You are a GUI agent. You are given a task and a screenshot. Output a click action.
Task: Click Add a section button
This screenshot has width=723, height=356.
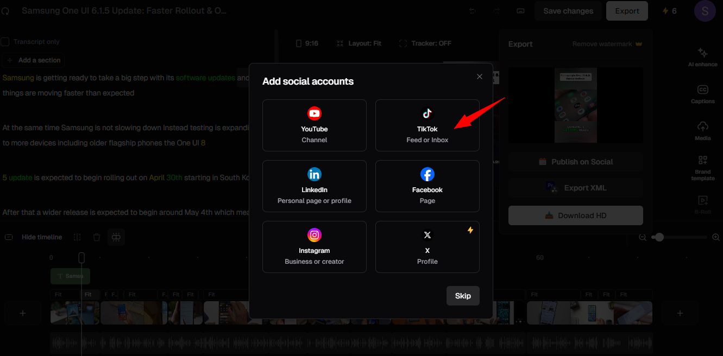click(34, 60)
